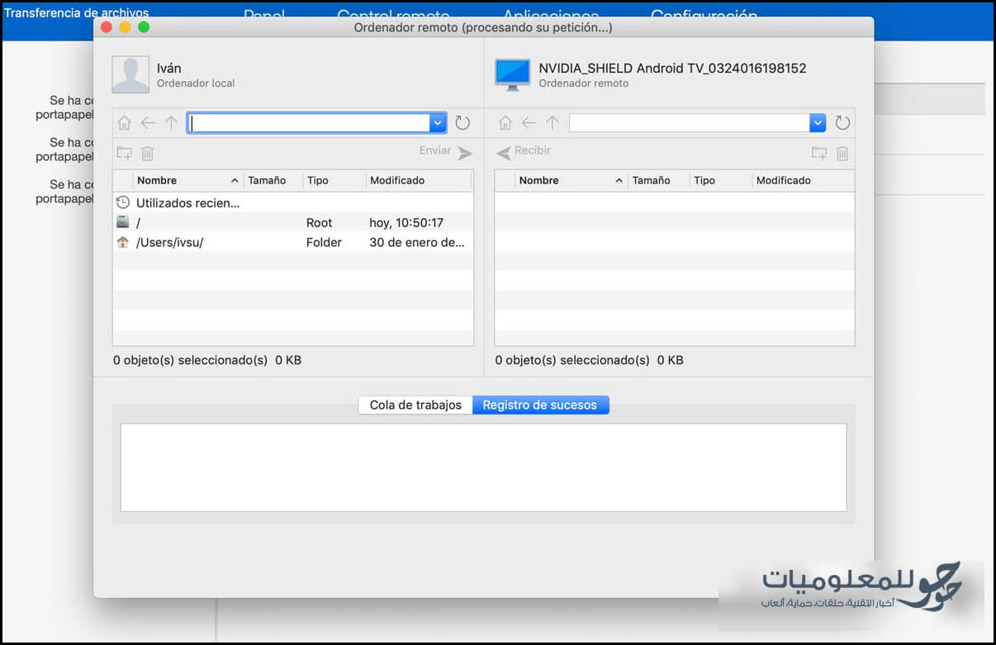Viewport: 996px width, 645px height.
Task: Sort local files by Nombre column
Action: 157,180
